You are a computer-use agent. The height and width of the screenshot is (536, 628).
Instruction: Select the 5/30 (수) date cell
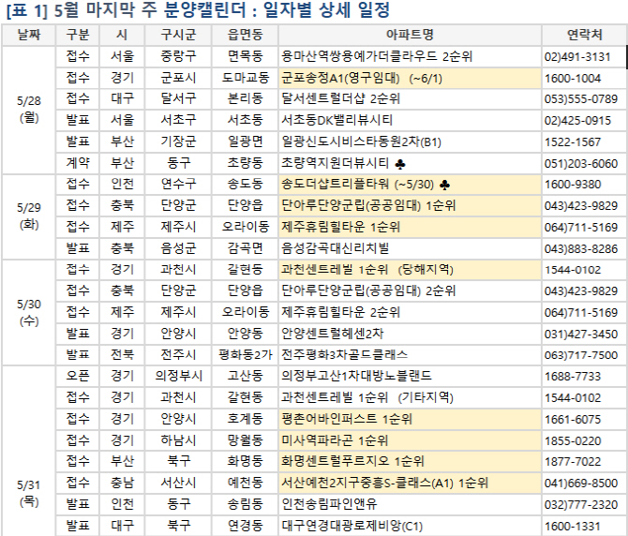coord(29,312)
